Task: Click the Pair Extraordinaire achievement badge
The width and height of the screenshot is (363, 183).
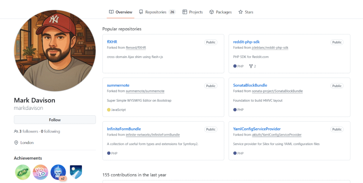Action: click(x=23, y=172)
